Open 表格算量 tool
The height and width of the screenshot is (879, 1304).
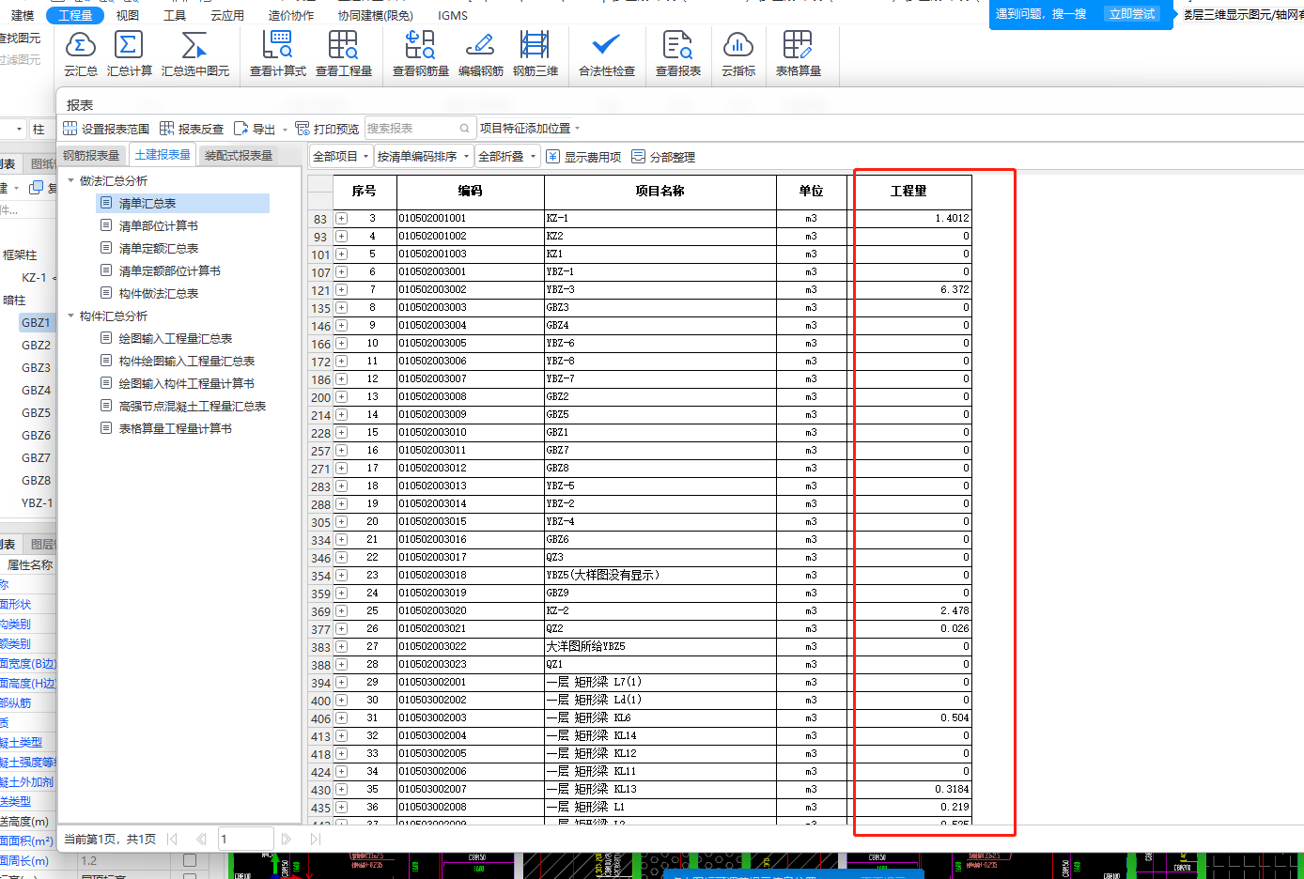pyautogui.click(x=798, y=54)
